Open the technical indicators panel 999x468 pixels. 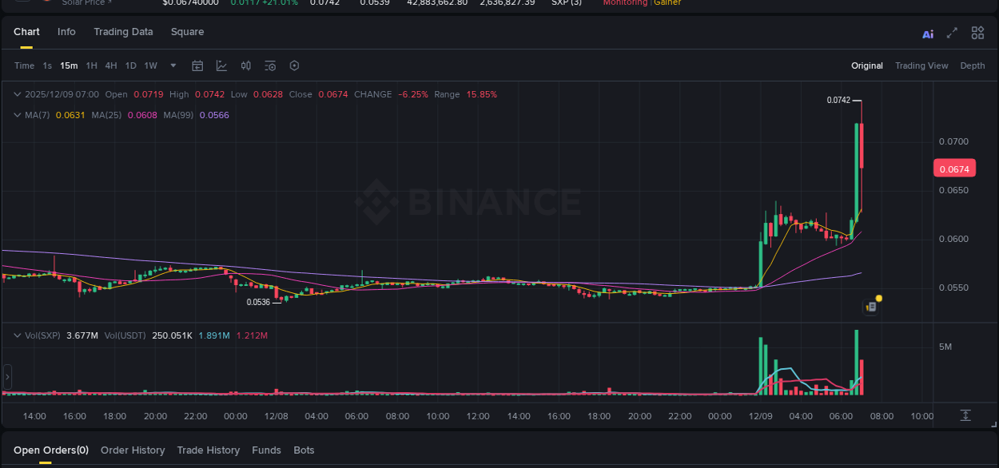coord(221,65)
